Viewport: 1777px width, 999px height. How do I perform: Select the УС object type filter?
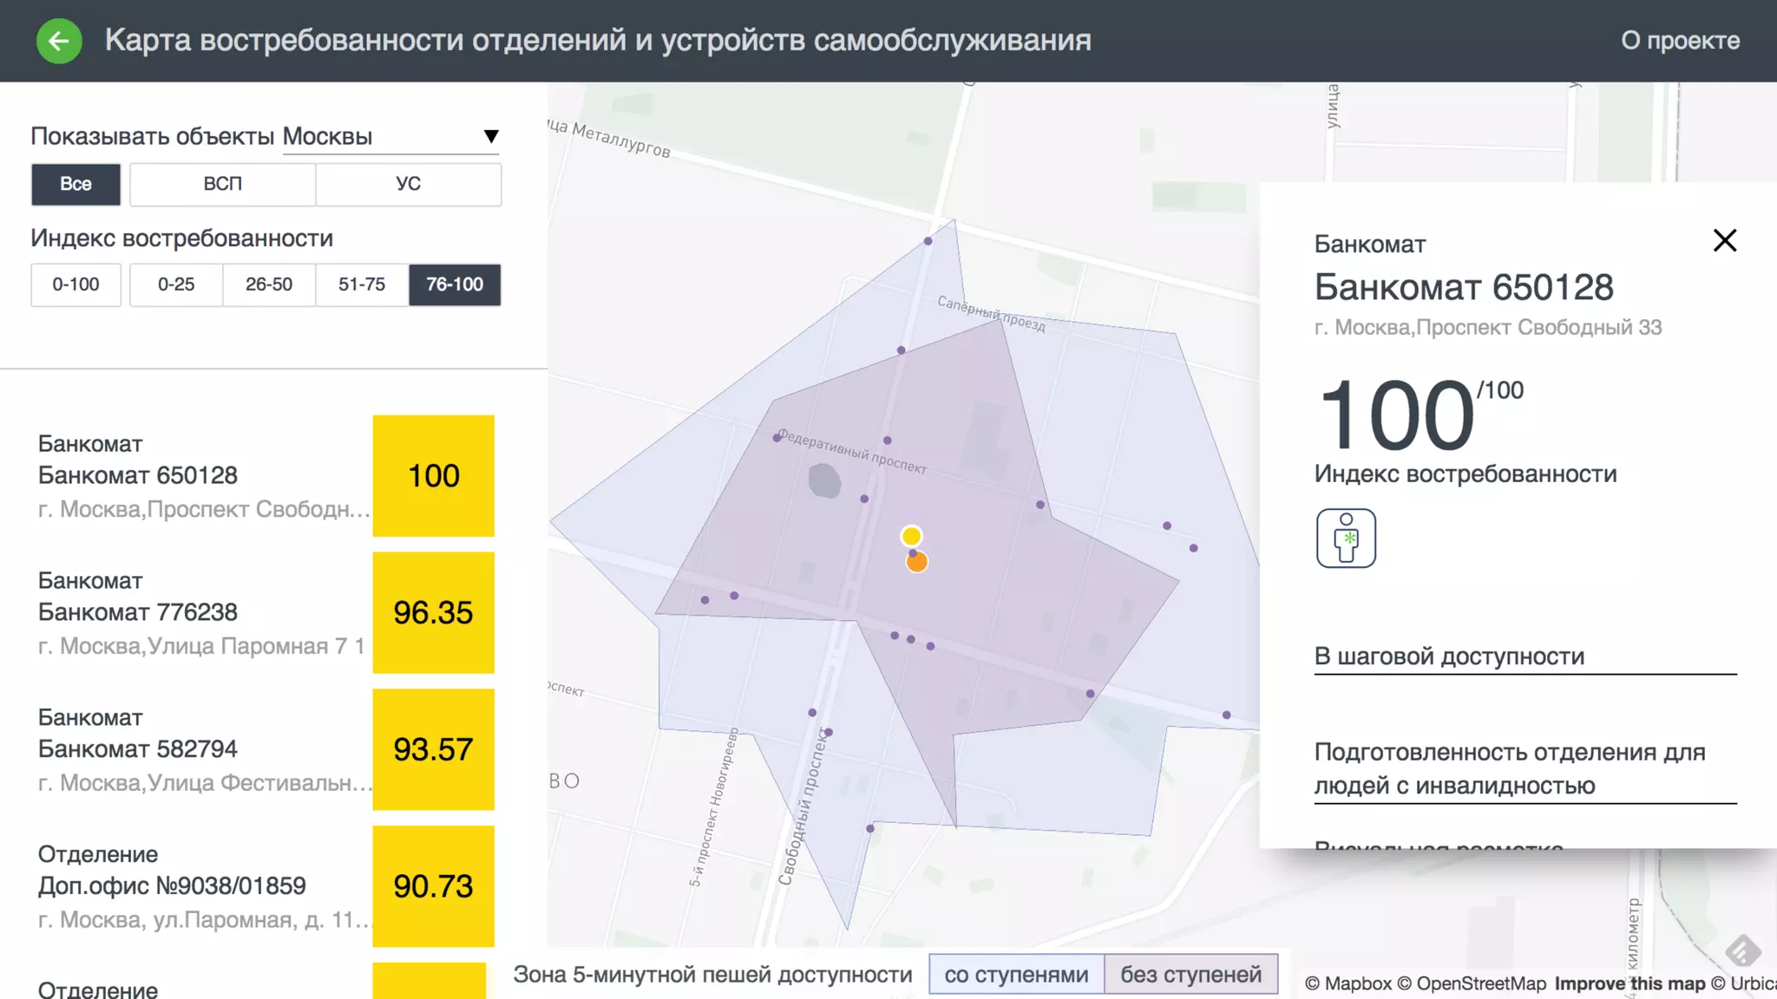(x=408, y=184)
